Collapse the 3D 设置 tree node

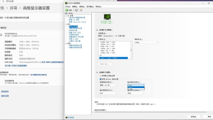coord(66,16)
